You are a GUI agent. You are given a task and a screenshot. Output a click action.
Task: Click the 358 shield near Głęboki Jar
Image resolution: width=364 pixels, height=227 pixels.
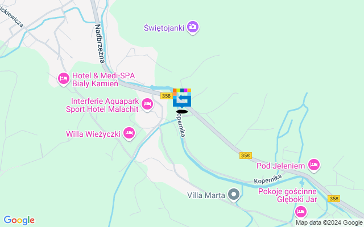click(x=334, y=199)
